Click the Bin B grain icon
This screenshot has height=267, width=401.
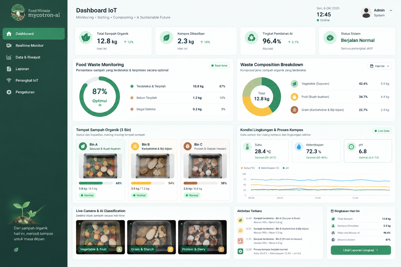[135, 146]
